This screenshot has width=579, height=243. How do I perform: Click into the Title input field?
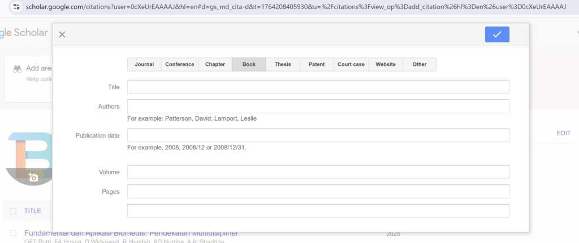(x=318, y=87)
